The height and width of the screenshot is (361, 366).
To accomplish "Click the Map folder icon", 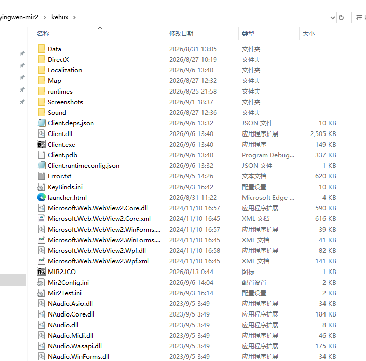I will [x=42, y=81].
